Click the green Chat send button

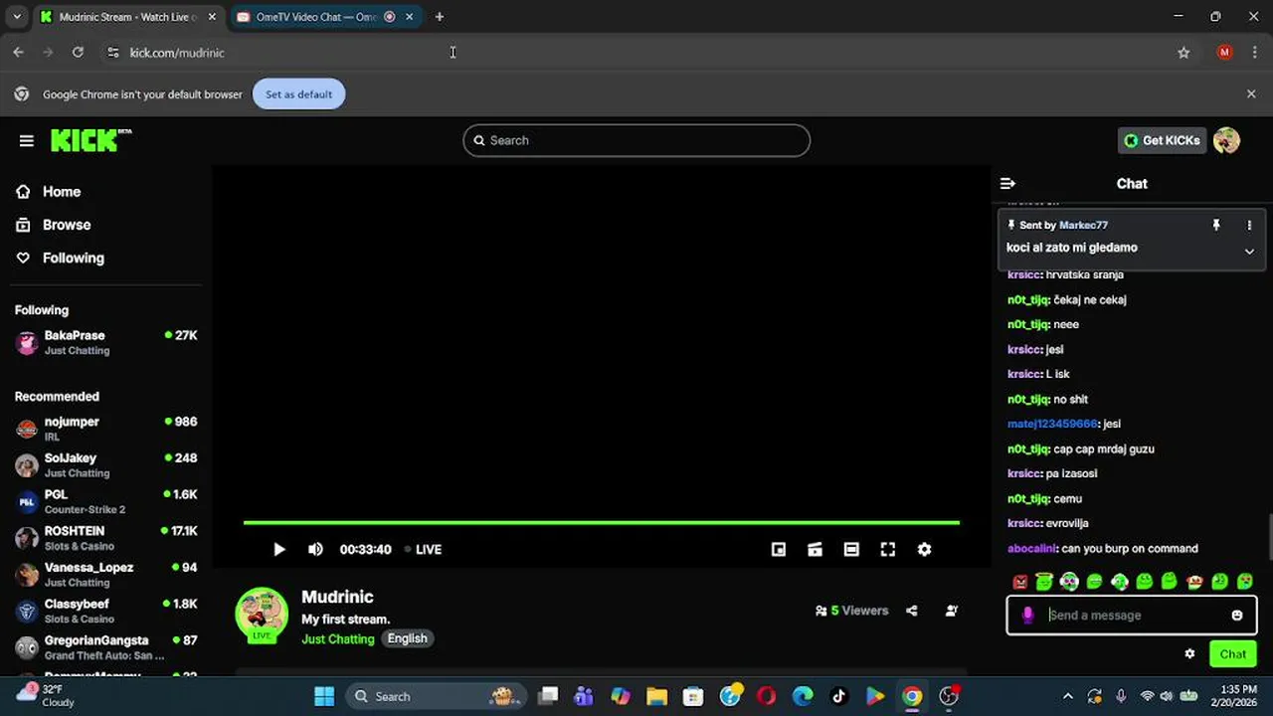pyautogui.click(x=1233, y=653)
